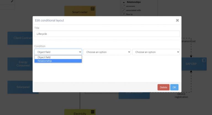The image size is (212, 115).
Task: Click the Title field containing Lifecycle
Action: point(107,34)
